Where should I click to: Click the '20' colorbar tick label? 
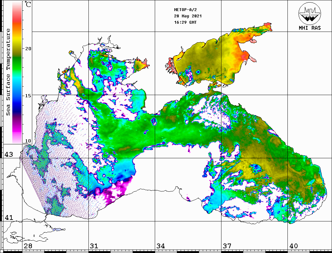click(28, 49)
